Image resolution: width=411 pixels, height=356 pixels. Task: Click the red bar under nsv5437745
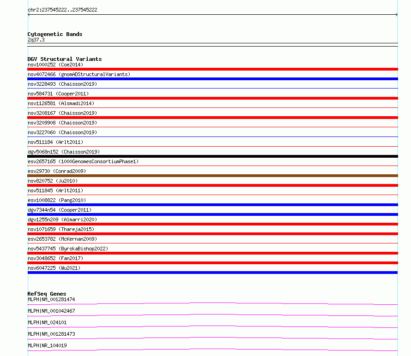coord(212,253)
